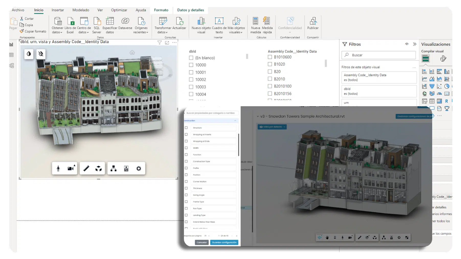461x259 pixels.
Task: Check the 10001 dbId checkbox
Action: [191, 72]
